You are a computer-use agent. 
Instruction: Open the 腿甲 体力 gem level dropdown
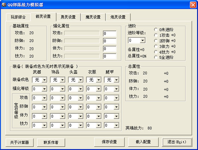click(112, 116)
